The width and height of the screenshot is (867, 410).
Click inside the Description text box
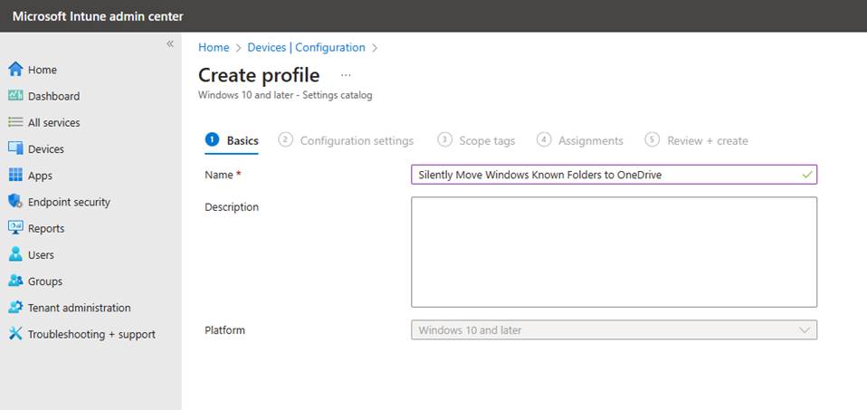pyautogui.click(x=614, y=252)
